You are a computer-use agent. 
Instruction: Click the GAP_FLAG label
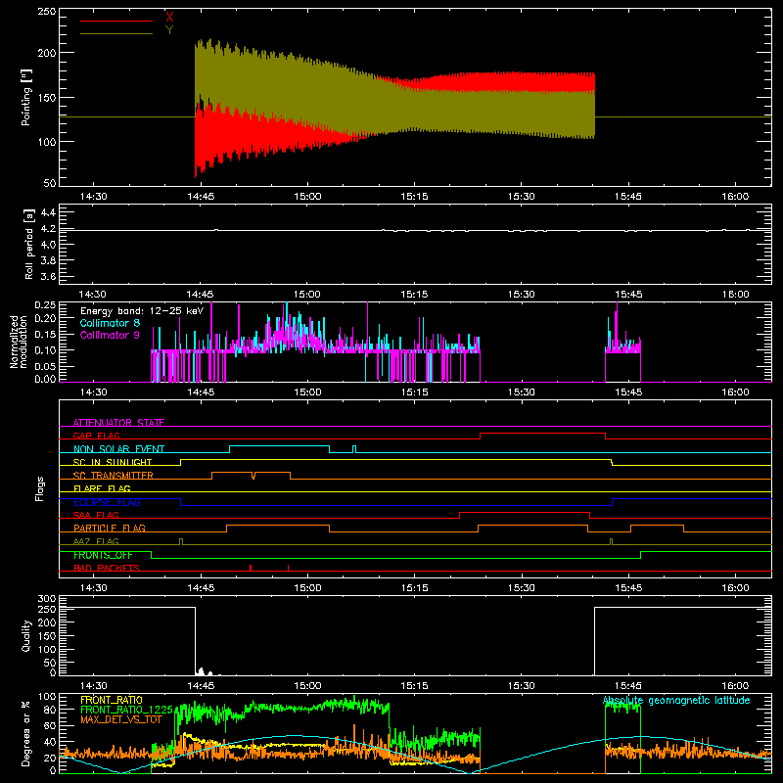pyautogui.click(x=96, y=436)
